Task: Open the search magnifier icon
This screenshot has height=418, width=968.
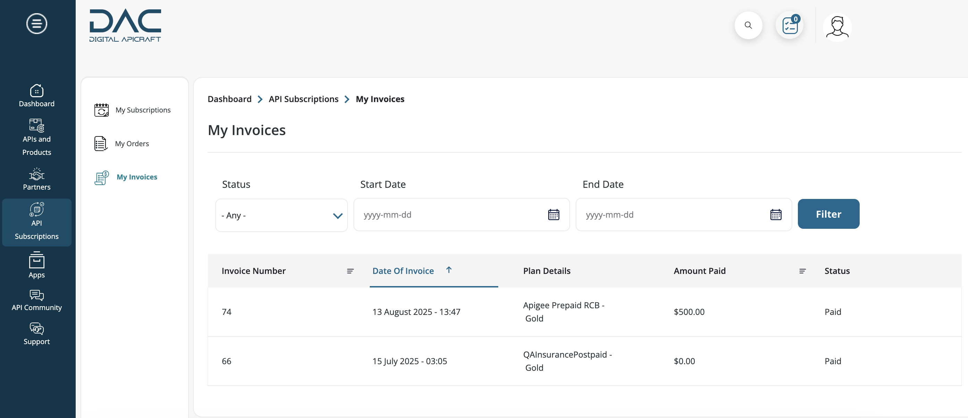Action: pos(748,25)
